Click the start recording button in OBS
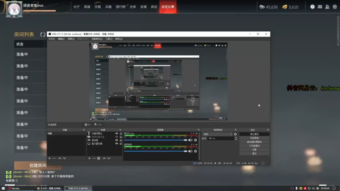Viewport: 340px width, 191px height. (x=254, y=138)
